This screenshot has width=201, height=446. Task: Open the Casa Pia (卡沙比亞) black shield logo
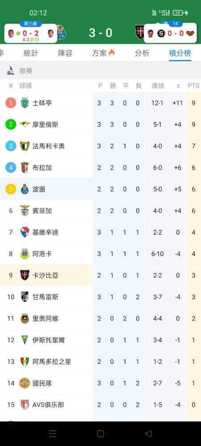[25, 275]
